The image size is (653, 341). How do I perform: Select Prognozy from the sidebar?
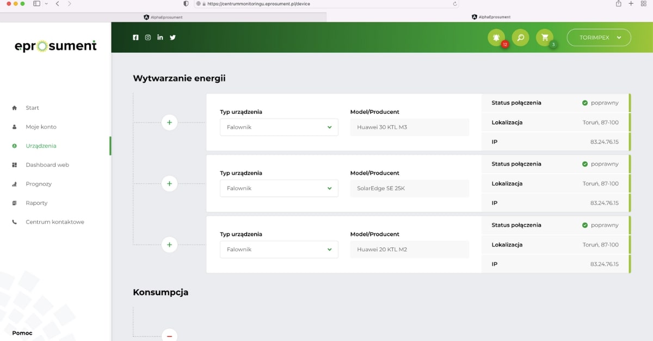(x=38, y=184)
